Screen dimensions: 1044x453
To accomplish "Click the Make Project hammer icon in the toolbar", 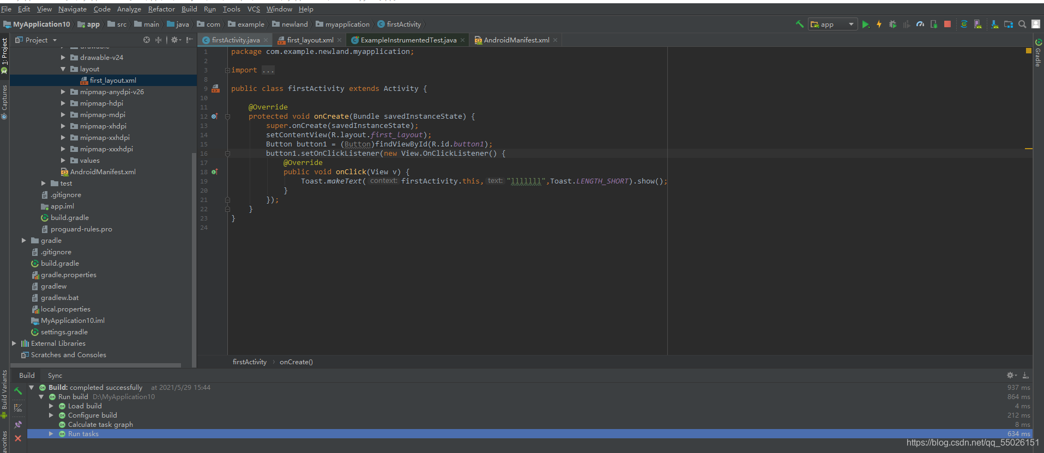I will click(800, 24).
